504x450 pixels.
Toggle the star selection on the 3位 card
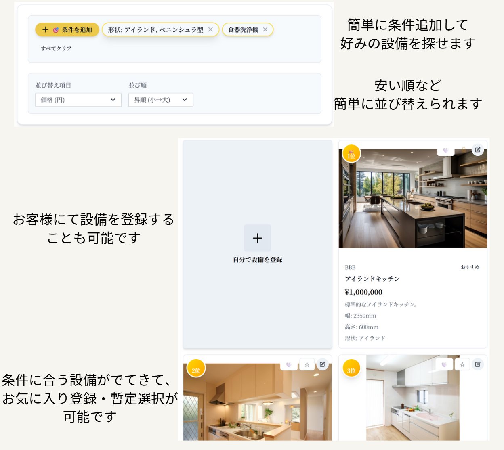coord(462,364)
